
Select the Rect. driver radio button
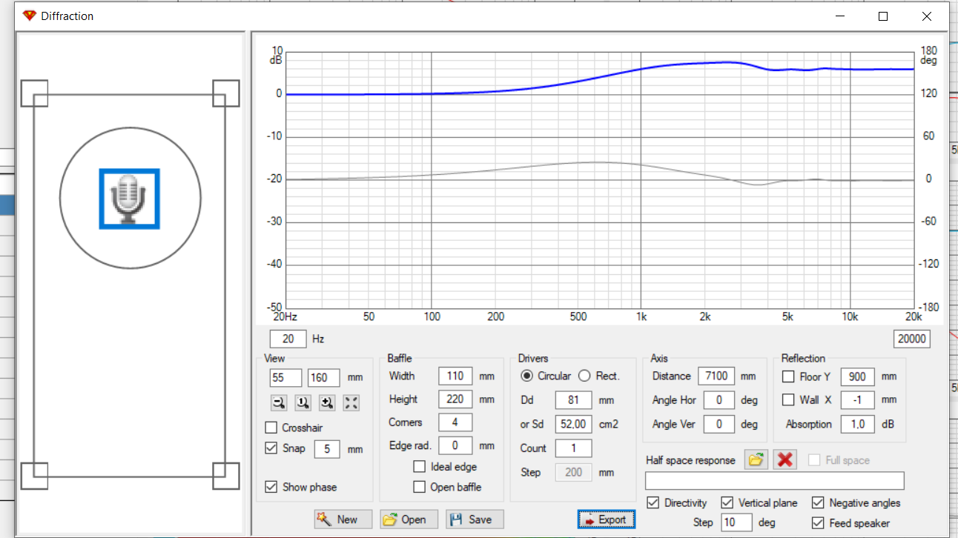point(584,376)
